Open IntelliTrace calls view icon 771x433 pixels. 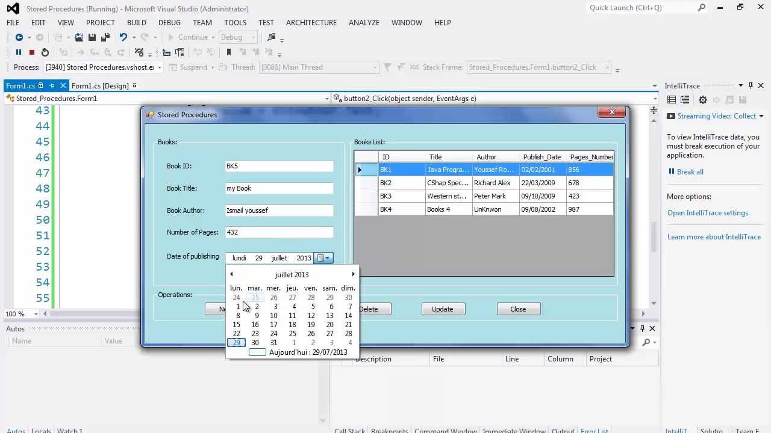[x=685, y=100]
